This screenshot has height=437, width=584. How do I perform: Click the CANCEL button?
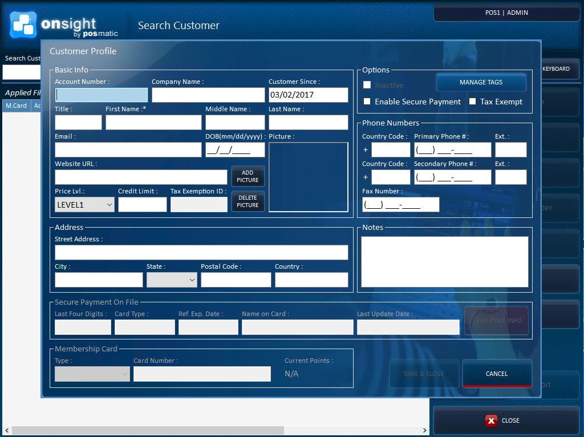click(496, 374)
